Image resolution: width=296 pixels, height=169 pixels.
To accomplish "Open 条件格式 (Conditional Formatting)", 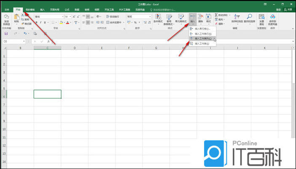I will tap(158, 19).
